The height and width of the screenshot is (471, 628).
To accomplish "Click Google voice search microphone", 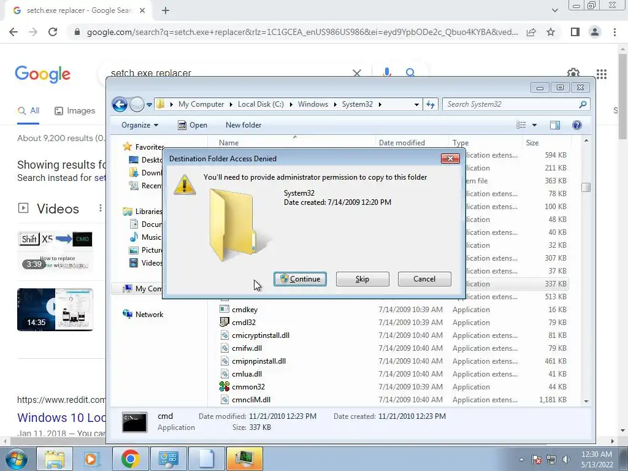I will click(387, 72).
